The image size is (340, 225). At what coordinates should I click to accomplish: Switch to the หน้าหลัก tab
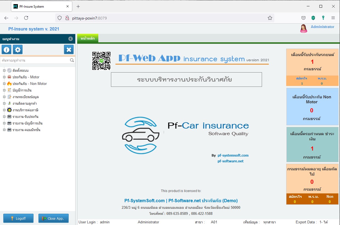click(x=88, y=38)
